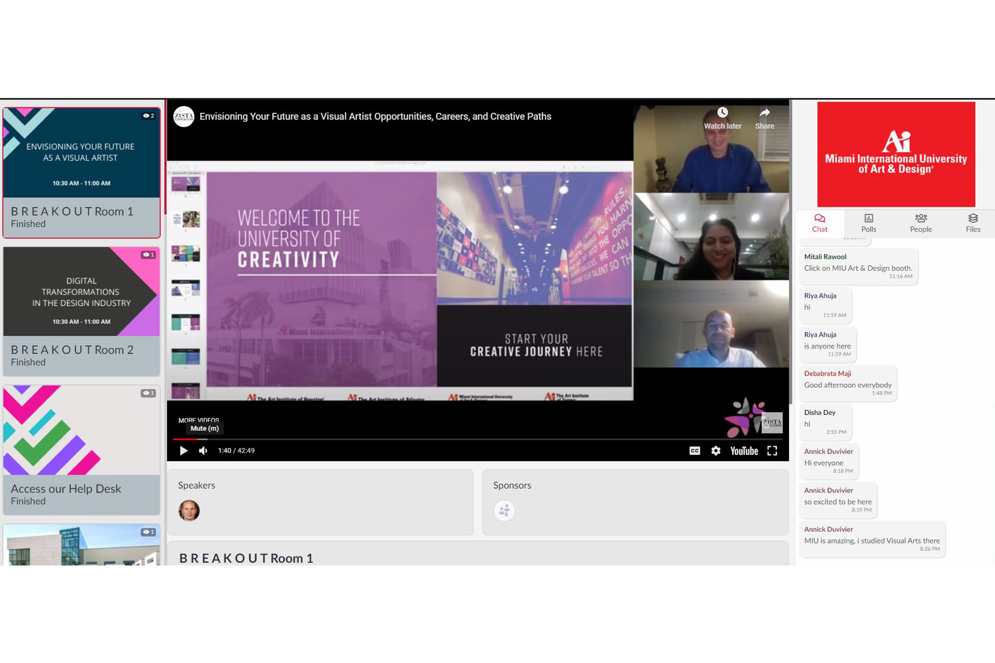Switch to the Chat tab
Viewport: 995px width, 663px height.
(x=819, y=223)
